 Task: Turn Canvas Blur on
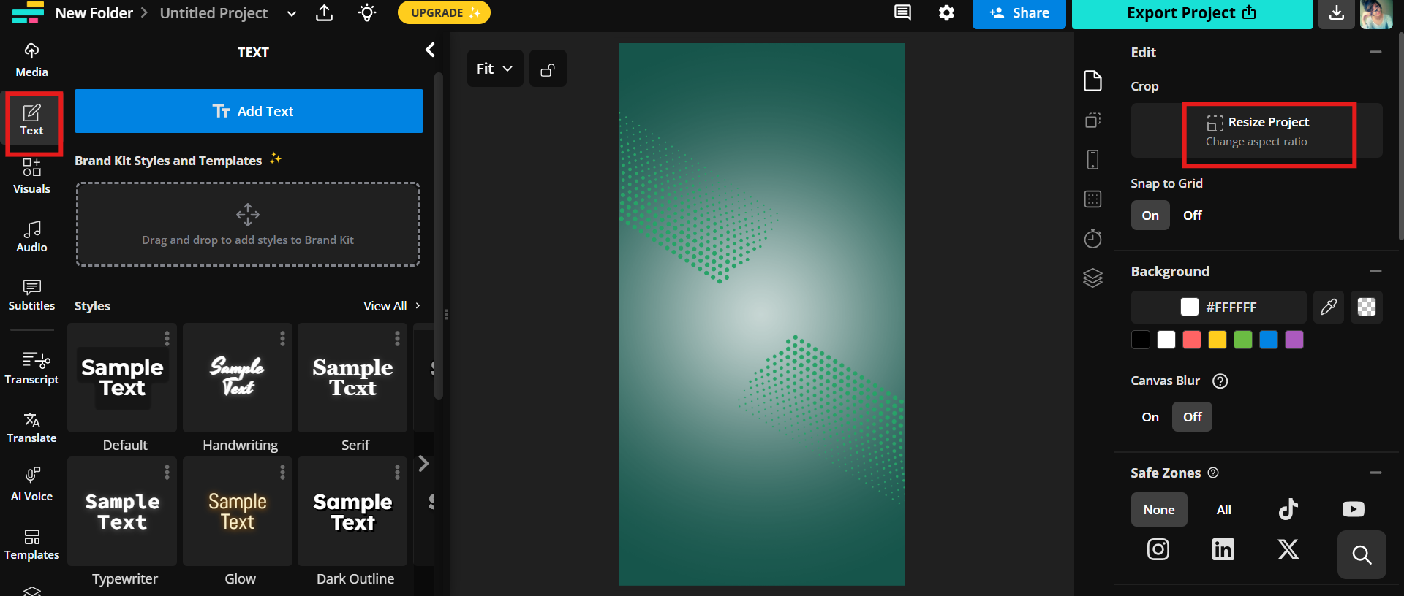(1150, 417)
